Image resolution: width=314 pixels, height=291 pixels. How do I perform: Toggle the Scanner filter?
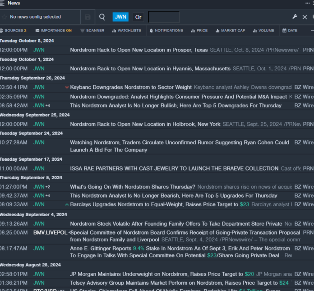pos(92,31)
